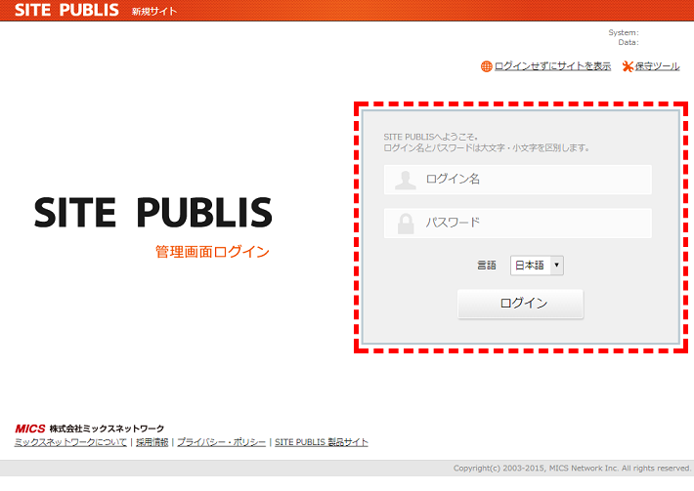Click the copyright text in footer
Viewport: 694px width, 491px height.
572,468
